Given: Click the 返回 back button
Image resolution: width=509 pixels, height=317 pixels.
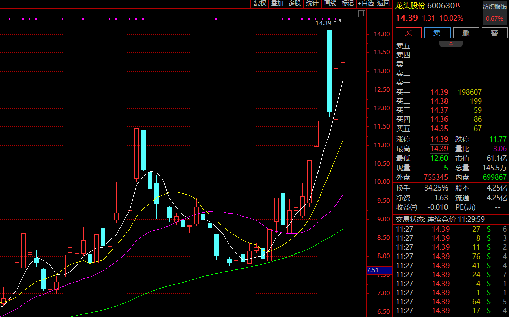Looking at the screenshot, I should coord(384,3).
